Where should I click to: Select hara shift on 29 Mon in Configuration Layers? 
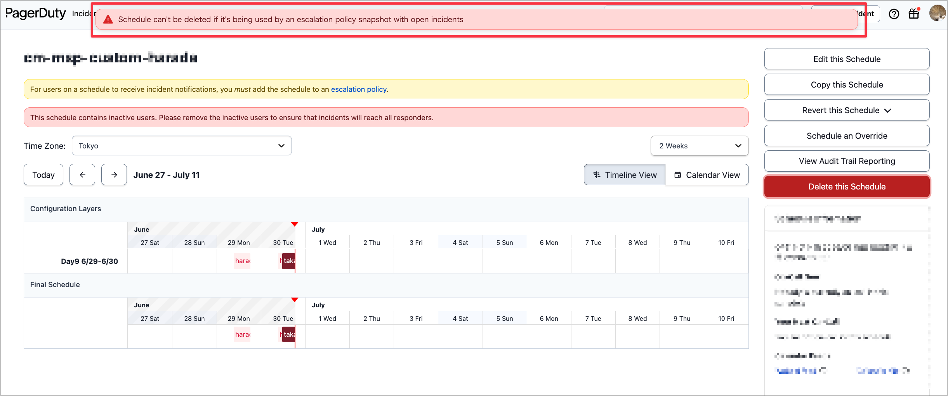(x=243, y=261)
